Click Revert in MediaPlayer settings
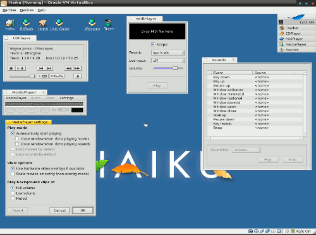 [x=18, y=210]
